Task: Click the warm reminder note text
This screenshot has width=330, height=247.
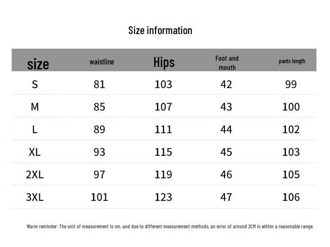Action: (170, 227)
